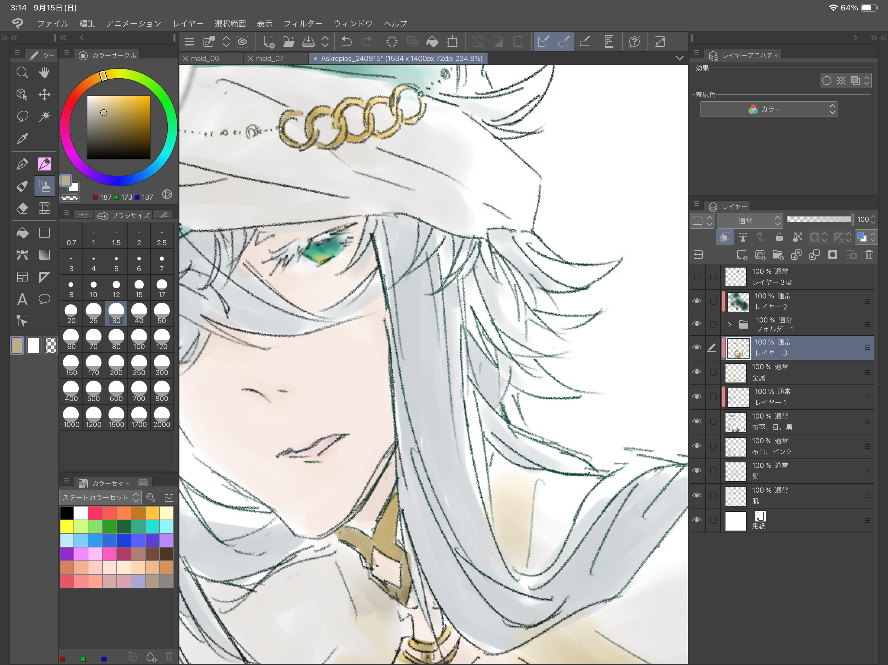Expand フォルダー1 in the layer list
888x665 pixels.
729,324
